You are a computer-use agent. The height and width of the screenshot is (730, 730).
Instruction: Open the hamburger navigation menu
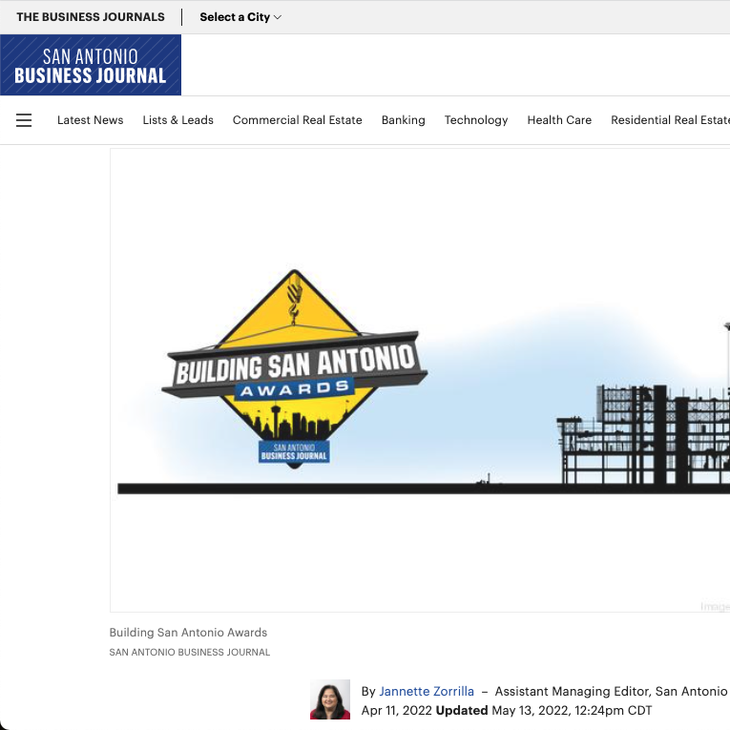tap(24, 120)
